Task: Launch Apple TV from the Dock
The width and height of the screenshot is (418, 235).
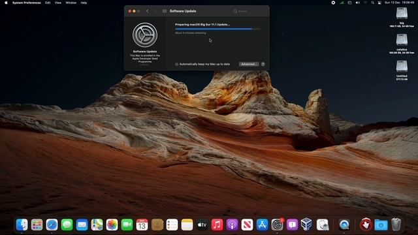Action: pyautogui.click(x=202, y=225)
